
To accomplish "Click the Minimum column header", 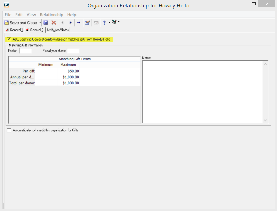I will pyautogui.click(x=46, y=65).
